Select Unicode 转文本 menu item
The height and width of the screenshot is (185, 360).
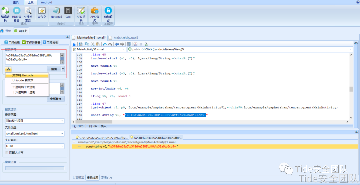27,80
